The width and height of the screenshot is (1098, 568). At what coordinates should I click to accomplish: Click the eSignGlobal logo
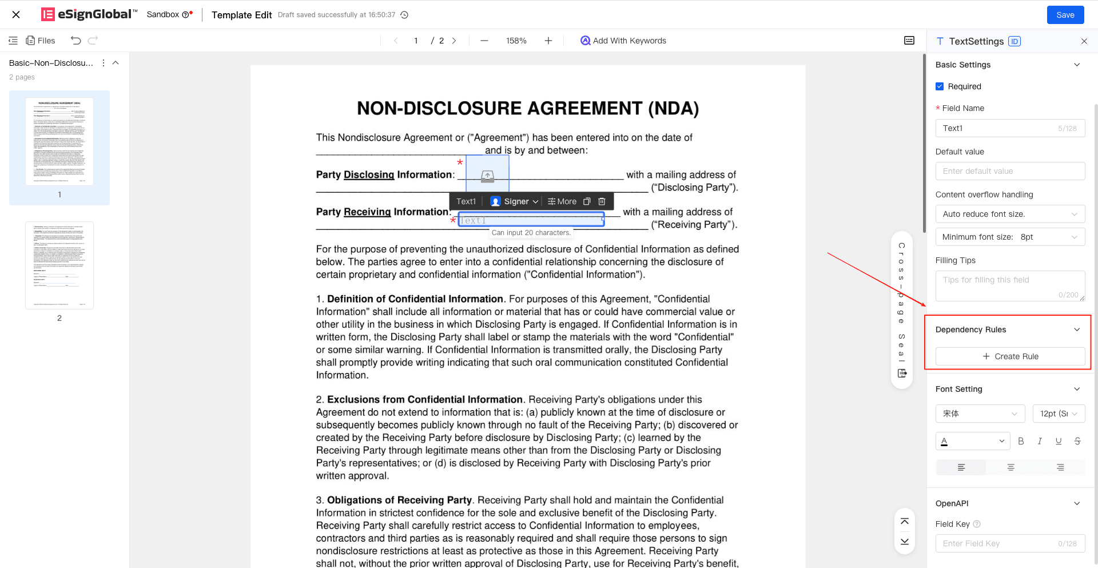point(89,14)
